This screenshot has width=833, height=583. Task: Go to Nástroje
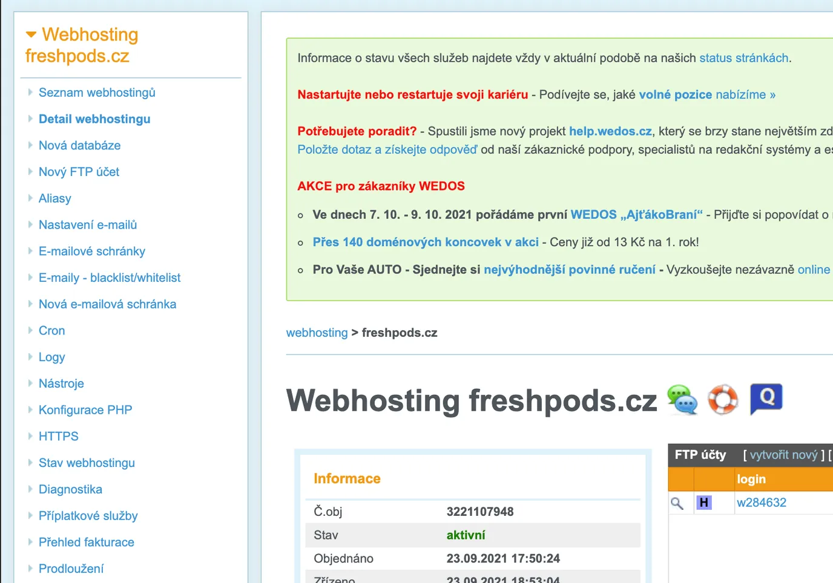61,383
